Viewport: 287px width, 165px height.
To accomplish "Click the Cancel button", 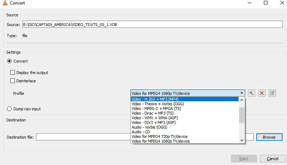I will coord(273,159).
